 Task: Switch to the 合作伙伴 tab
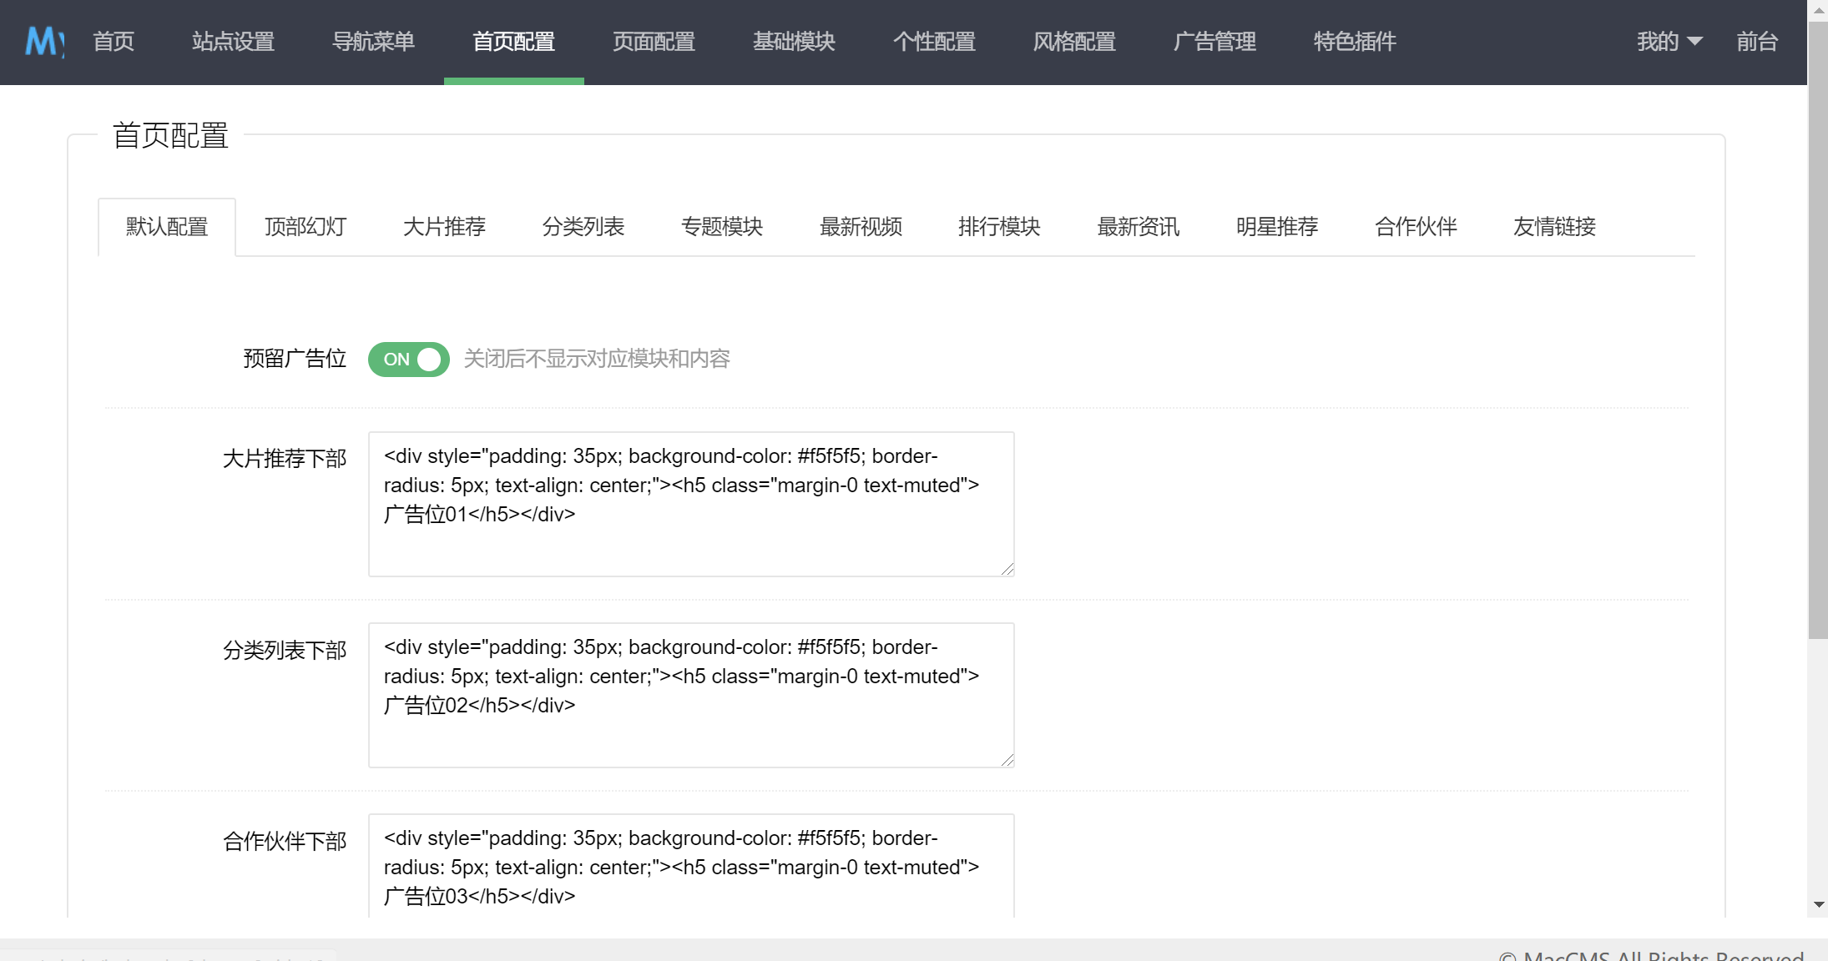point(1416,227)
